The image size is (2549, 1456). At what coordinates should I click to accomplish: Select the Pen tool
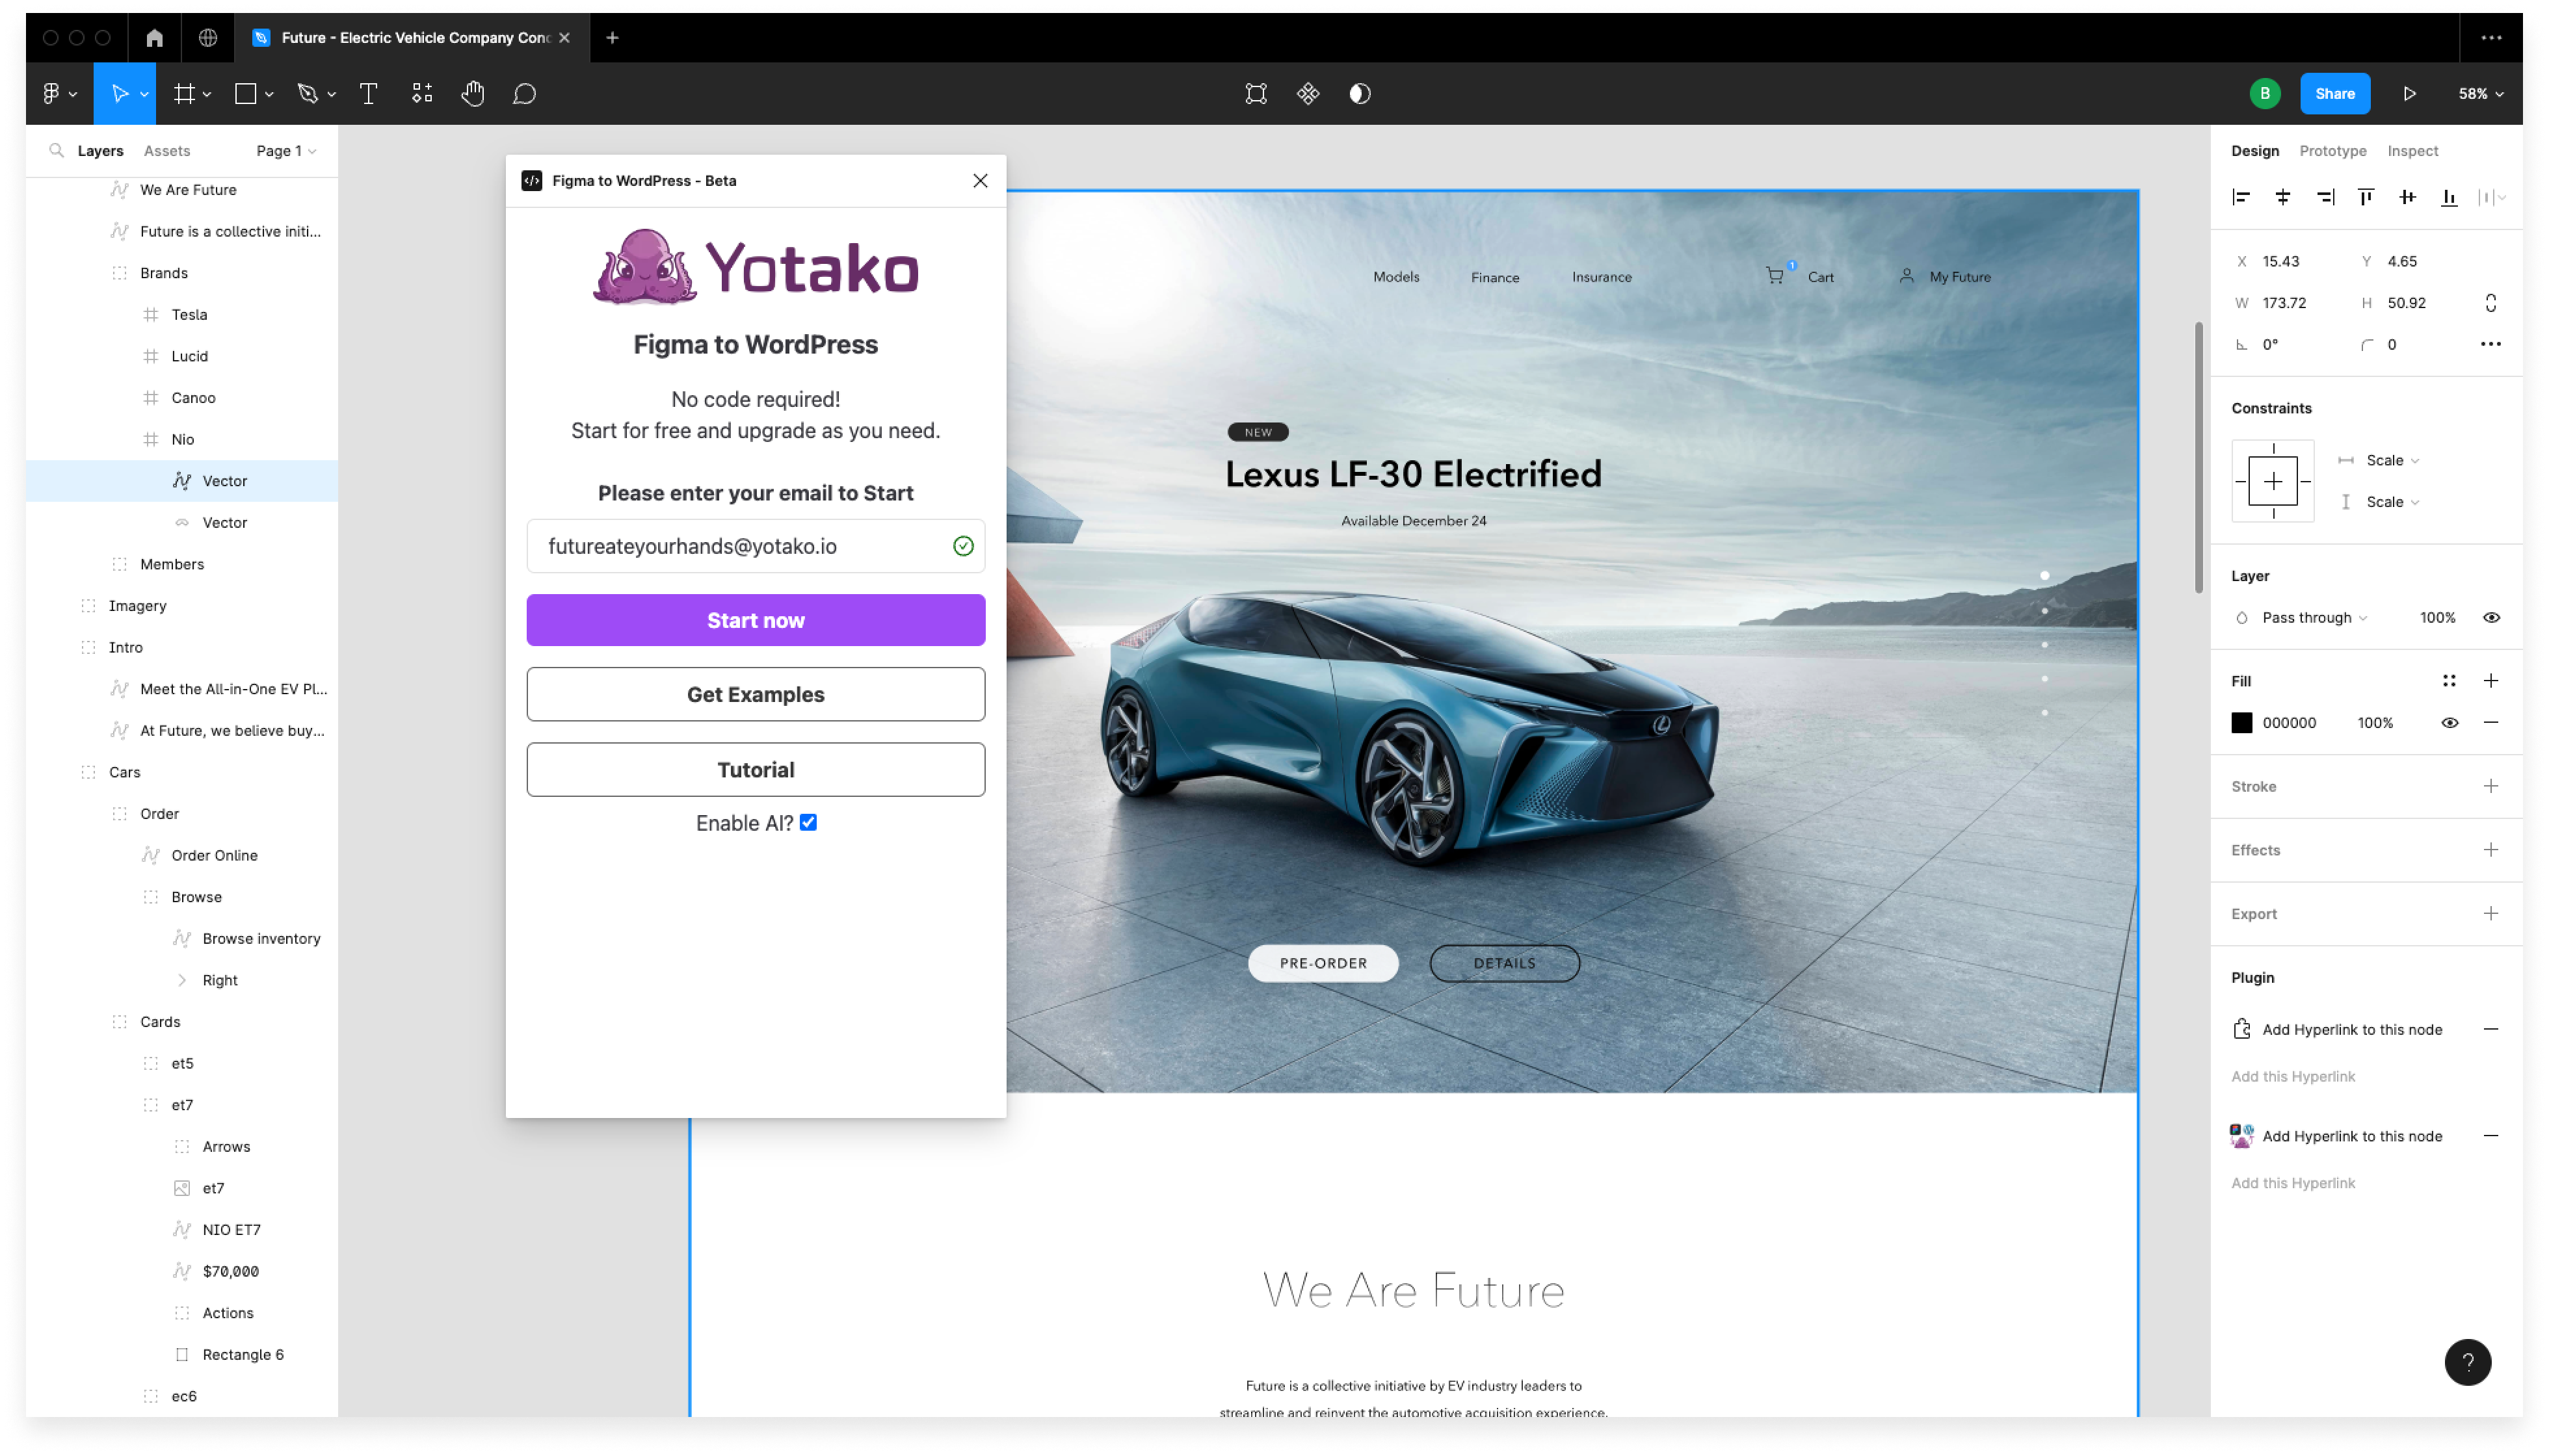(308, 94)
